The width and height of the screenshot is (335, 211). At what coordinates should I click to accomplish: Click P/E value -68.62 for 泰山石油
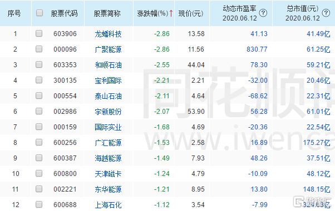(258, 96)
